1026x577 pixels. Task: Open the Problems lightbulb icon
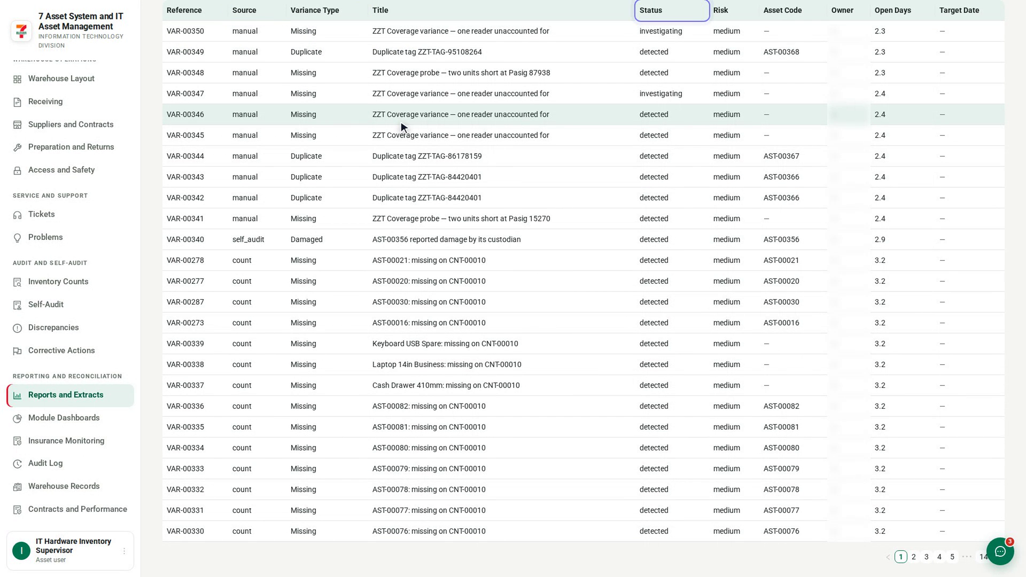(17, 238)
